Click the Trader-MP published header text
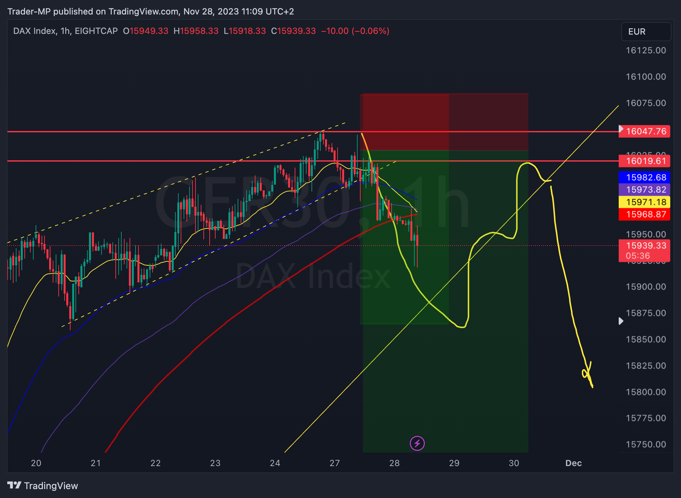This screenshot has height=498, width=681. (x=151, y=12)
